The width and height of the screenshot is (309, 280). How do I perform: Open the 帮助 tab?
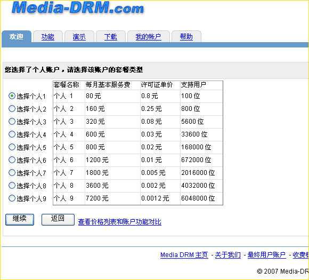(x=186, y=37)
